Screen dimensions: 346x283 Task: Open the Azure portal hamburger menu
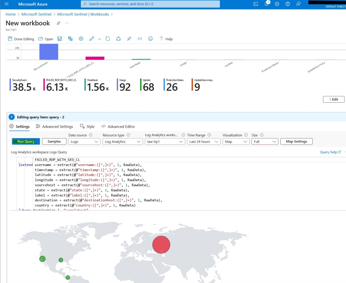point(6,4)
